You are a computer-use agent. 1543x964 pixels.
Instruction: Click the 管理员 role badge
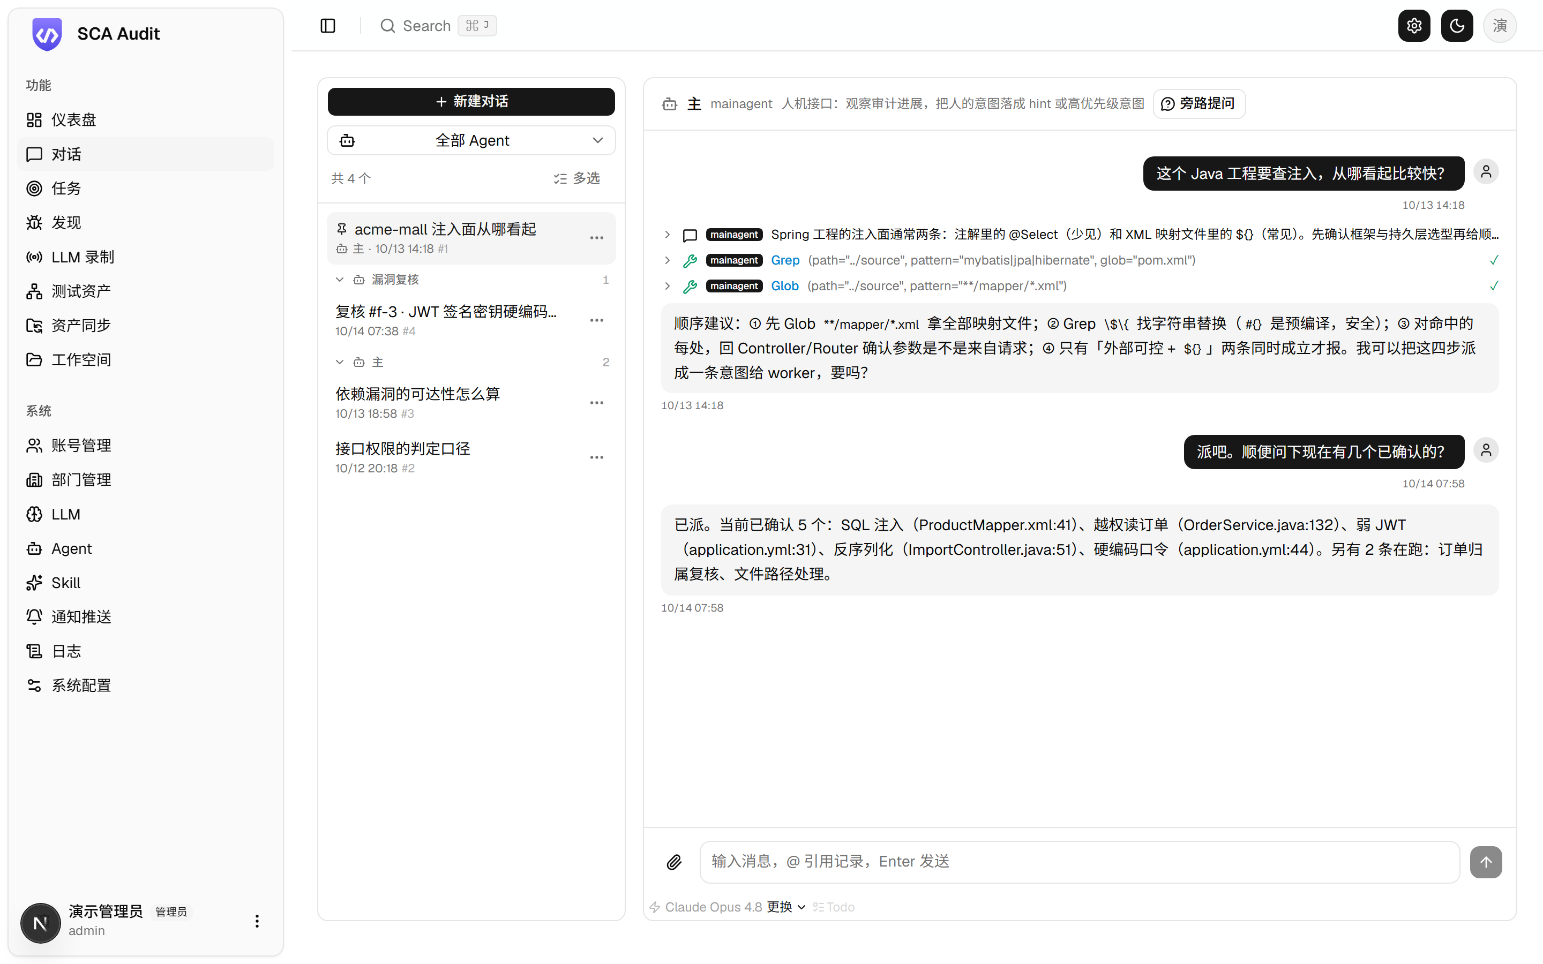[171, 912]
